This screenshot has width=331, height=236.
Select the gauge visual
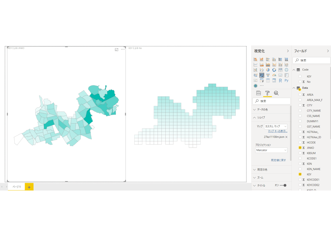pyautogui.click(x=274, y=75)
